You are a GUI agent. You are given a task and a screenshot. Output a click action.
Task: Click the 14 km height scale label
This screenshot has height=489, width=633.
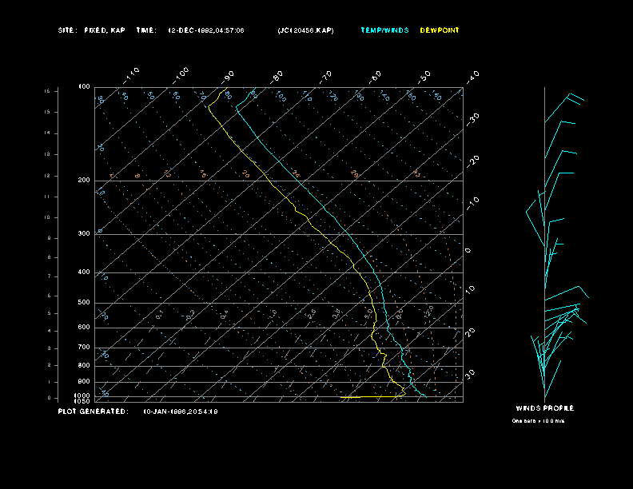(48, 133)
